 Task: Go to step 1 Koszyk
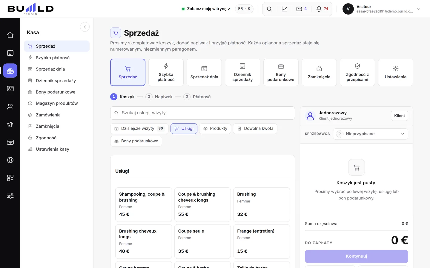(122, 97)
